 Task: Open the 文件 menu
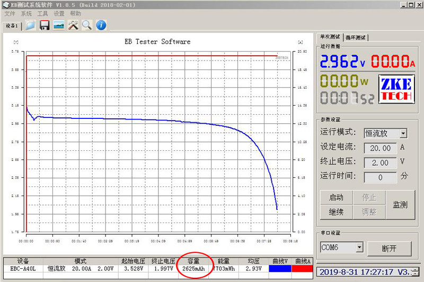(10, 14)
